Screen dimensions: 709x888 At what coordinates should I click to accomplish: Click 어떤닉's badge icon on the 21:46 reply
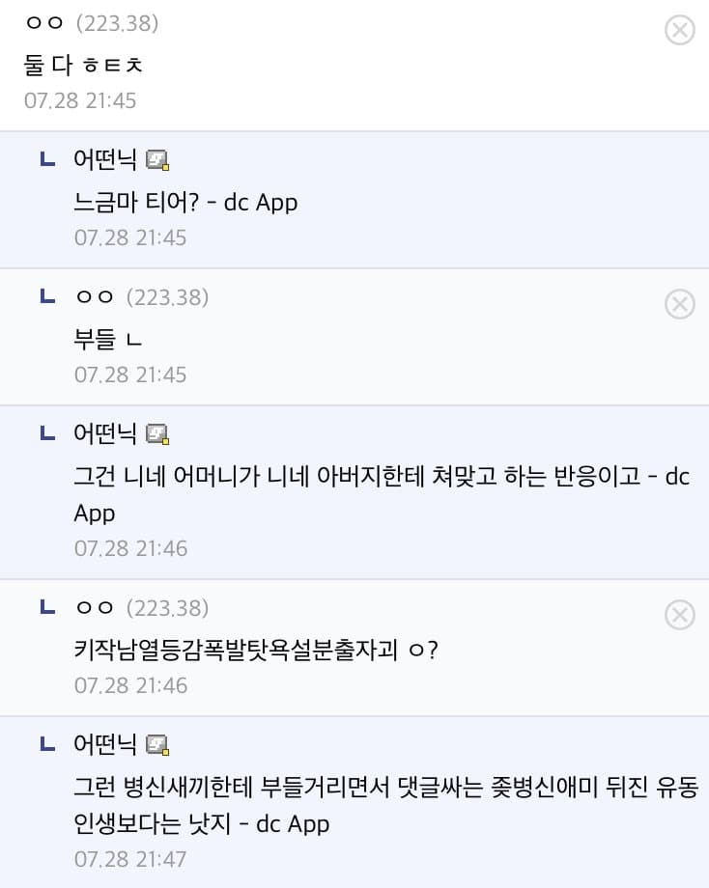157,433
